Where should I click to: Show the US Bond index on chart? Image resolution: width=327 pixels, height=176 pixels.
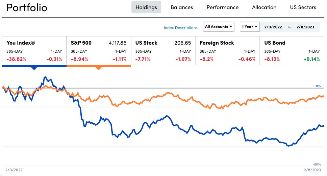pyautogui.click(x=292, y=51)
